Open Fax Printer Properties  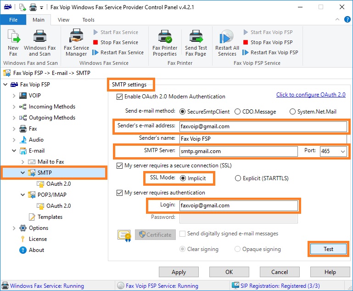[x=165, y=43]
